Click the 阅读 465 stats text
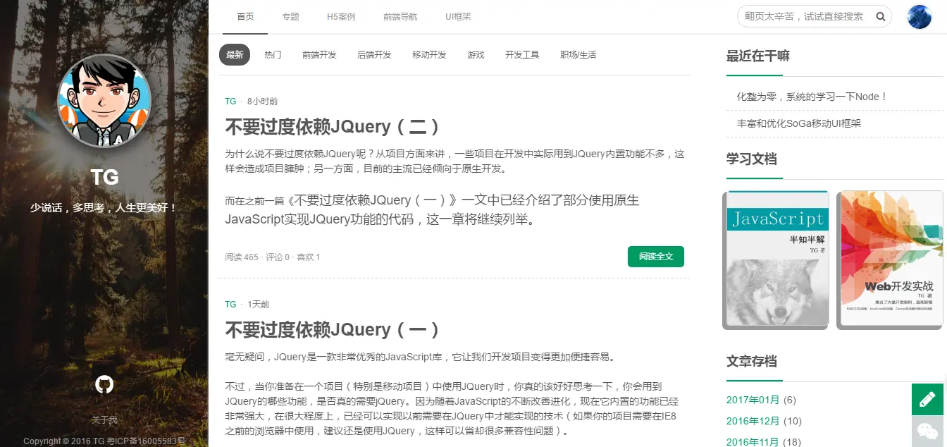 click(x=242, y=257)
